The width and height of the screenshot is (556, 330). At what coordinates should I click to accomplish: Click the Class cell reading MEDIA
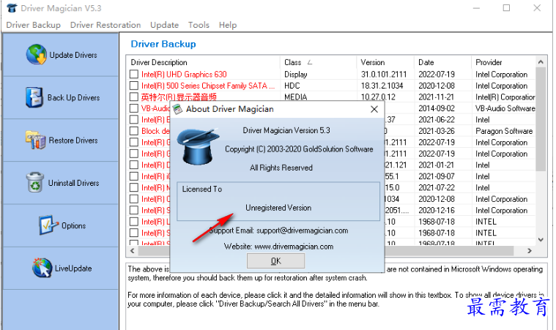tap(295, 97)
